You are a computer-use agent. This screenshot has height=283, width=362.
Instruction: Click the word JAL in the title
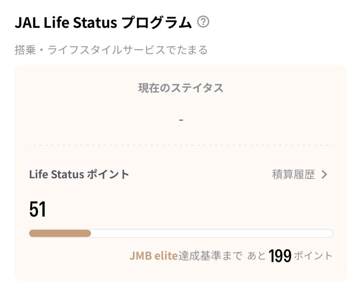click(x=27, y=23)
